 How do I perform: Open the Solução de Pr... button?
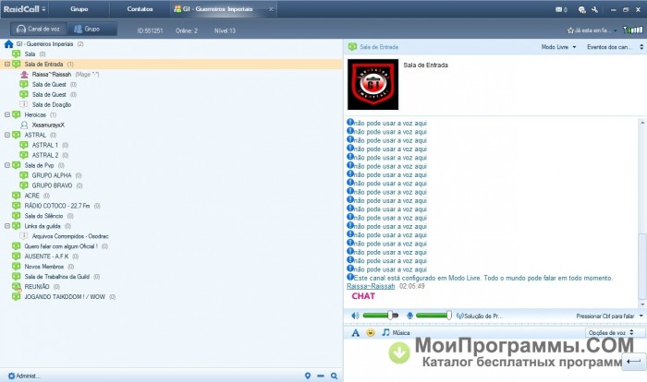click(x=480, y=316)
